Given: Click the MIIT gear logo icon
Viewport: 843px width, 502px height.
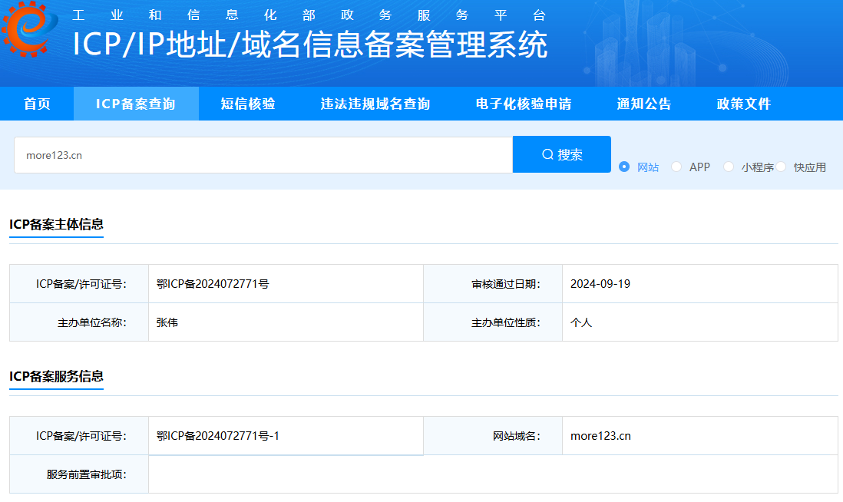Looking at the screenshot, I should [29, 31].
